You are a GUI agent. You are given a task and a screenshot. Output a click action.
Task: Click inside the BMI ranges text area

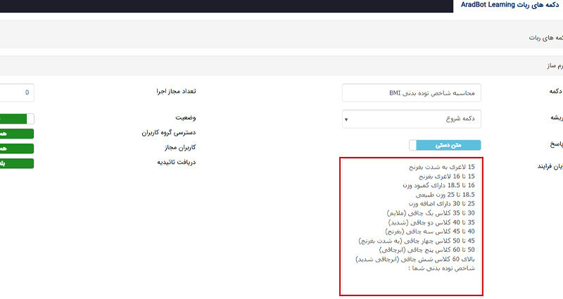(412, 227)
